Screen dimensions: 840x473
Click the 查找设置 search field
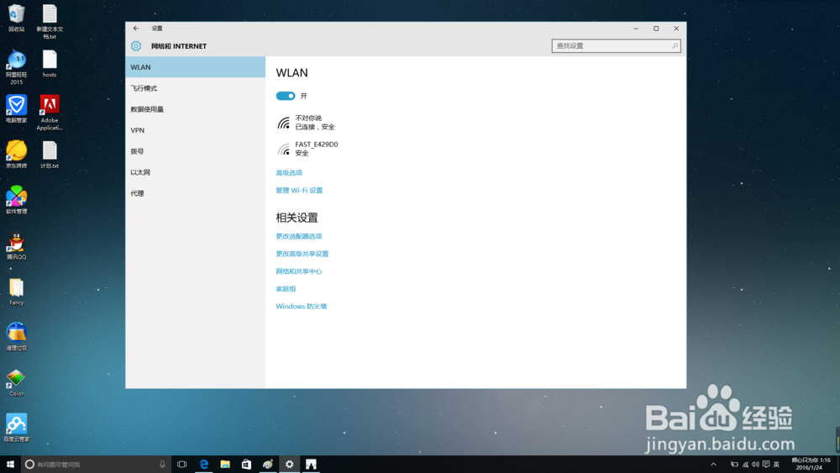click(x=616, y=46)
